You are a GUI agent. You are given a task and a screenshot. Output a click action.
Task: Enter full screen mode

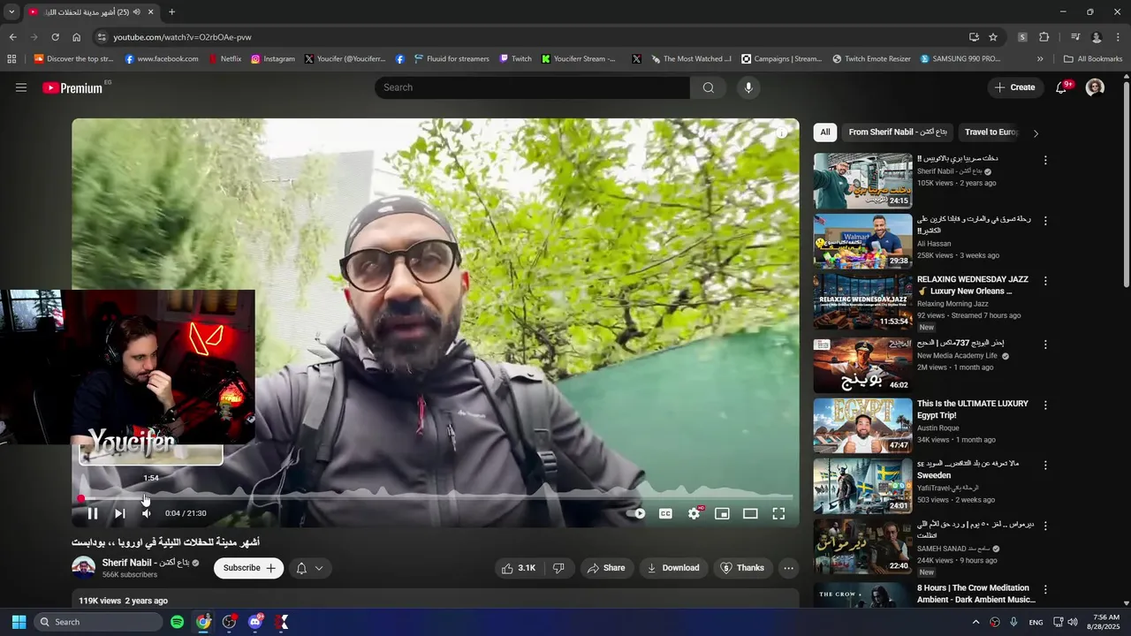pos(778,513)
